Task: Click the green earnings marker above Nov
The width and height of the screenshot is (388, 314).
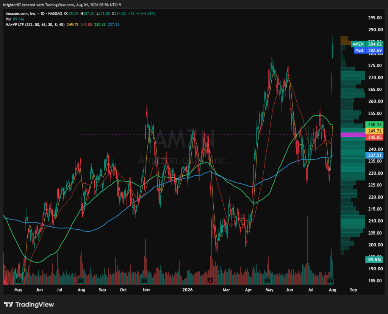Action: click(144, 281)
